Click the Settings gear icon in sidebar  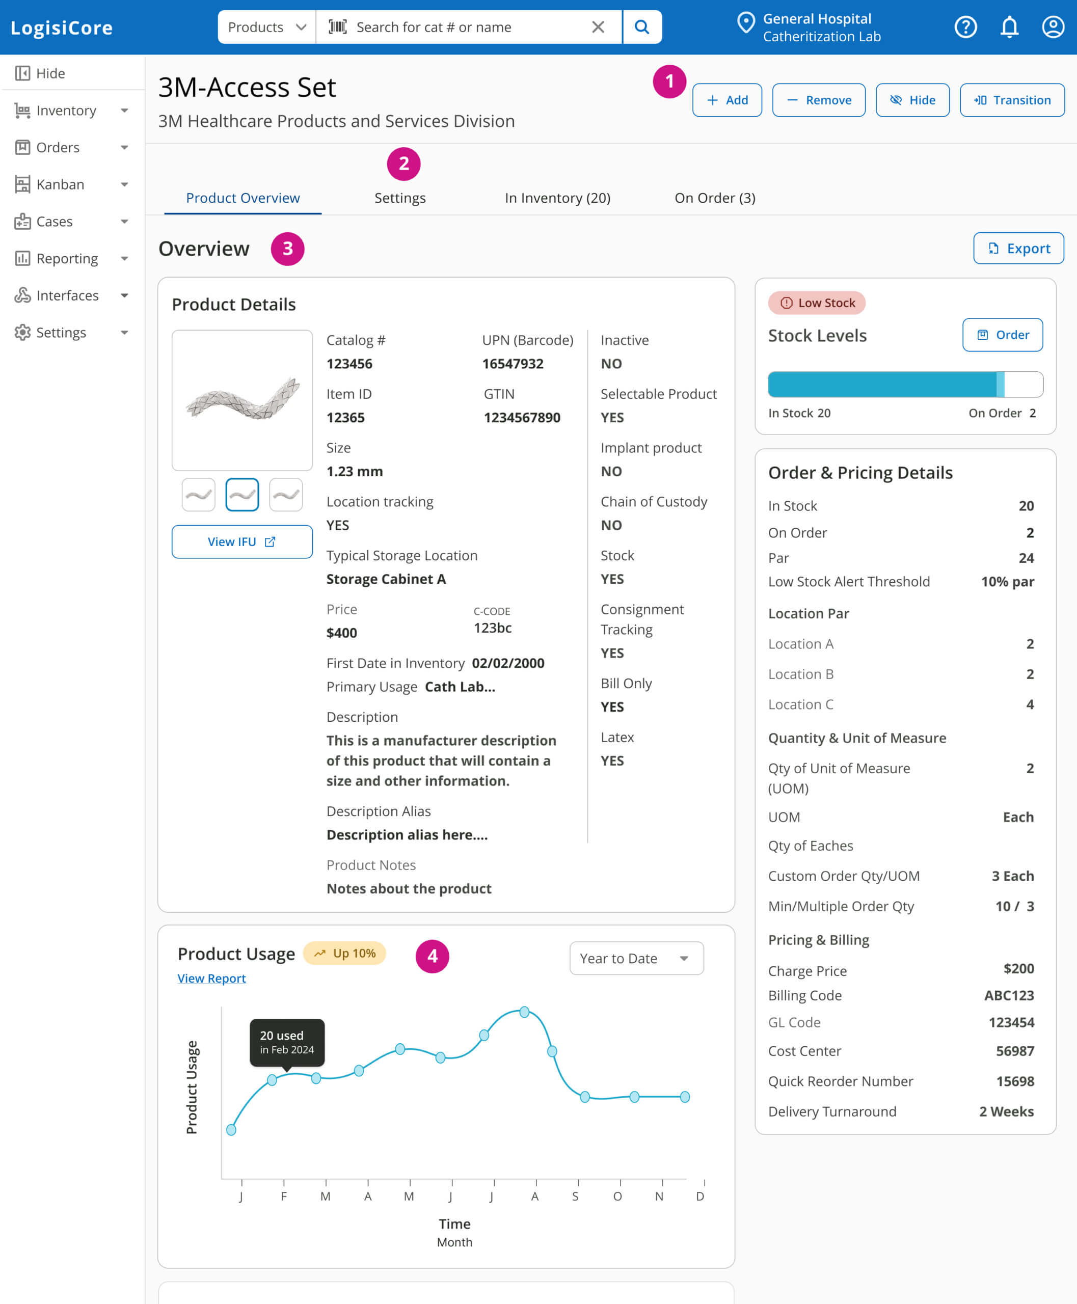click(22, 333)
